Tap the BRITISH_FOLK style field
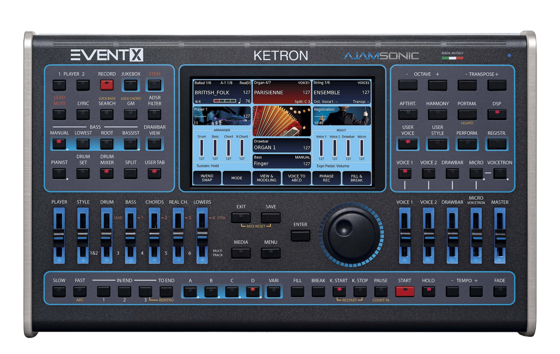560x354 pixels. point(222,92)
